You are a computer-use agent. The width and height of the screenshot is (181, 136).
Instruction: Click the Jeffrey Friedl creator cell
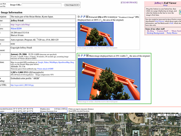(x=43, y=21)
